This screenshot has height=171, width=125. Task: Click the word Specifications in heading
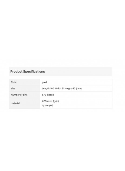(34, 71)
